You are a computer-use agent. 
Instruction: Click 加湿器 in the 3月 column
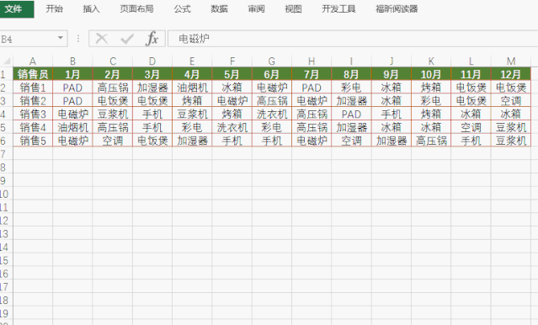click(152, 88)
